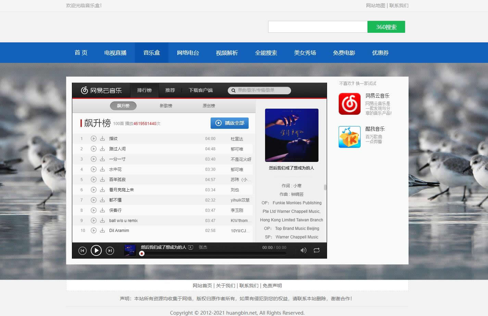Screen dimensions: 488x316
Task: Download the song ball w/o u remix
Action: point(102,221)
